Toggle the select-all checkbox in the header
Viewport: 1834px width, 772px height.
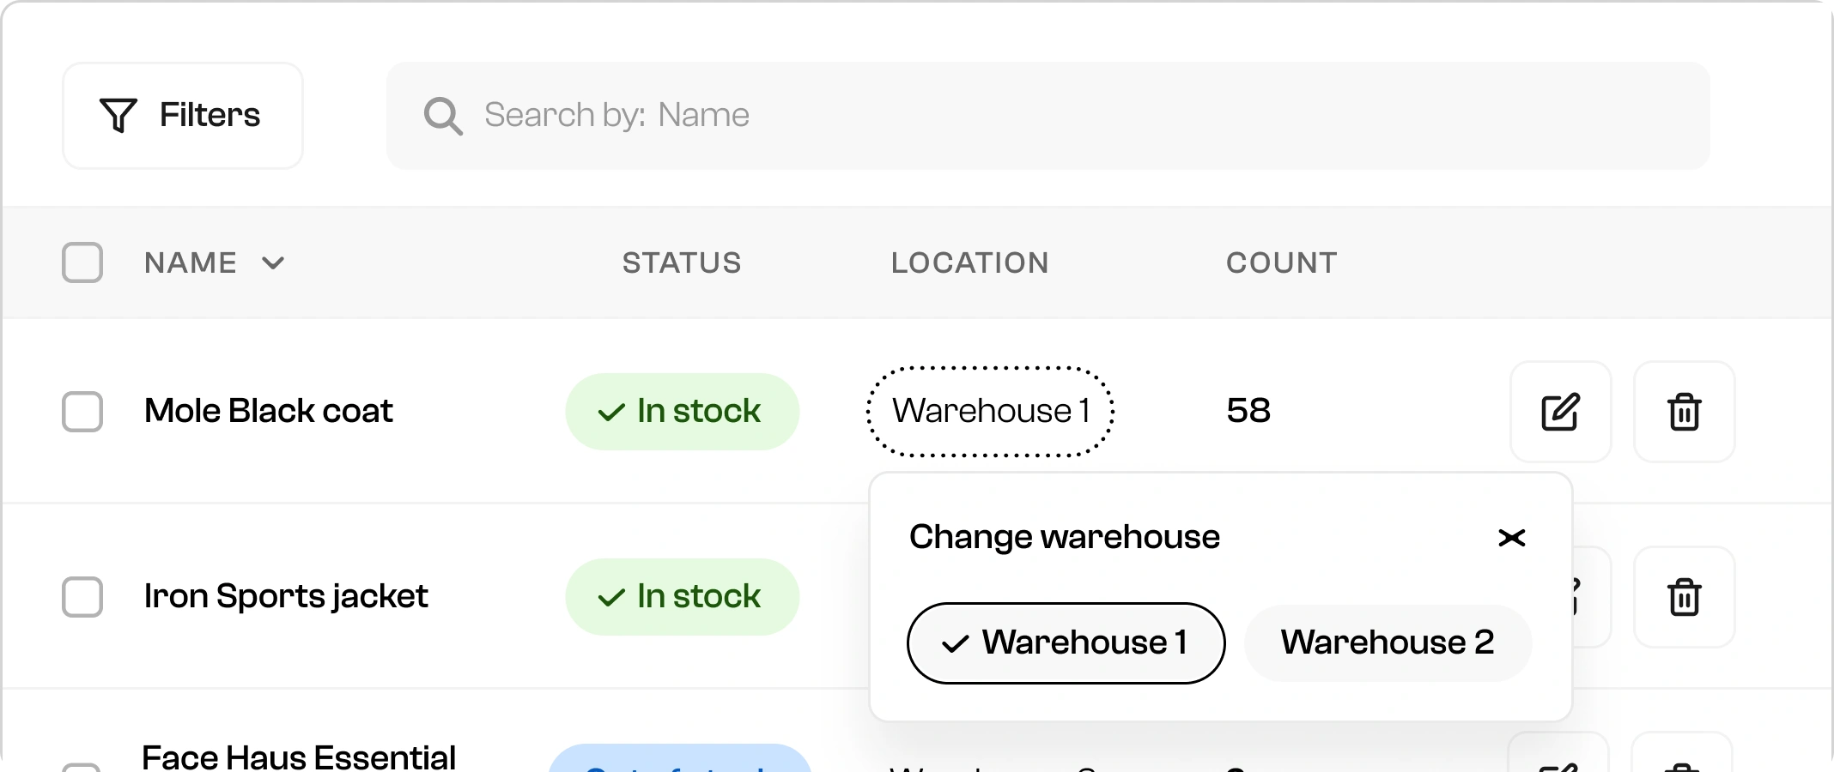(82, 262)
